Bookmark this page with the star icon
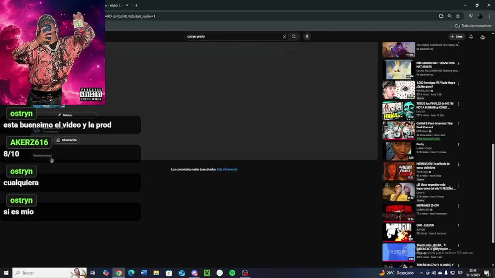 tap(458, 16)
